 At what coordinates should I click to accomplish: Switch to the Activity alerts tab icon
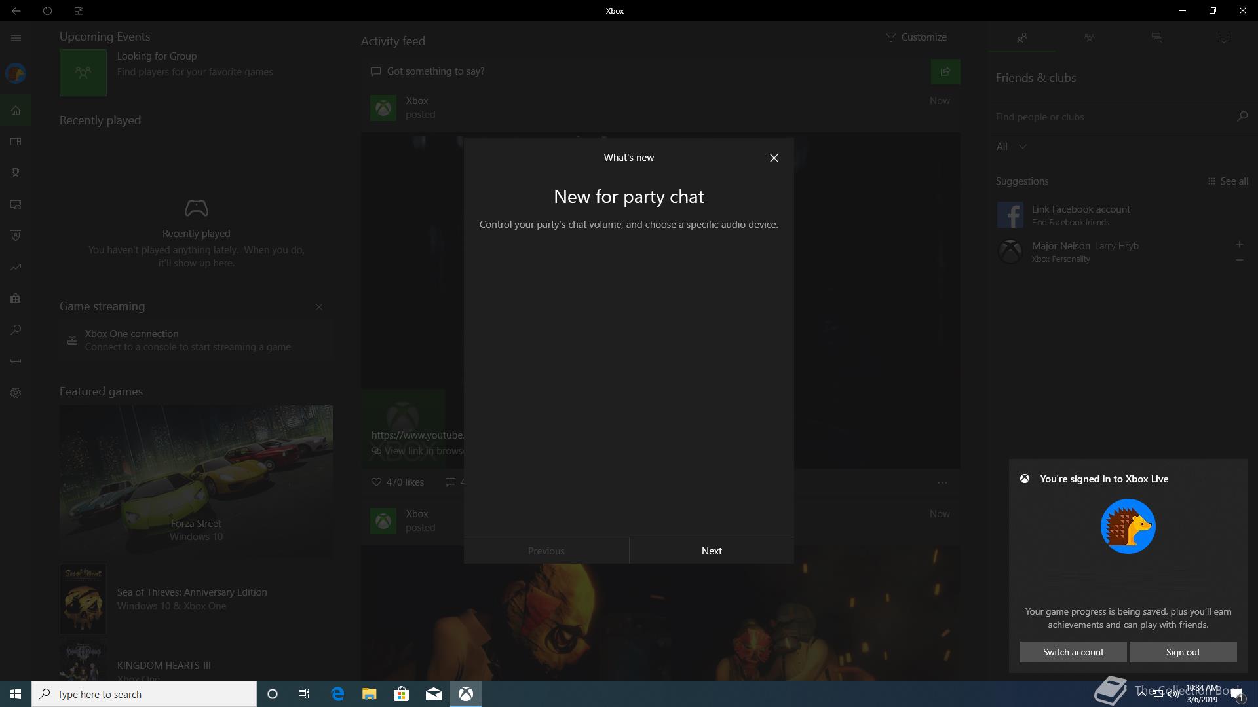(x=1223, y=38)
